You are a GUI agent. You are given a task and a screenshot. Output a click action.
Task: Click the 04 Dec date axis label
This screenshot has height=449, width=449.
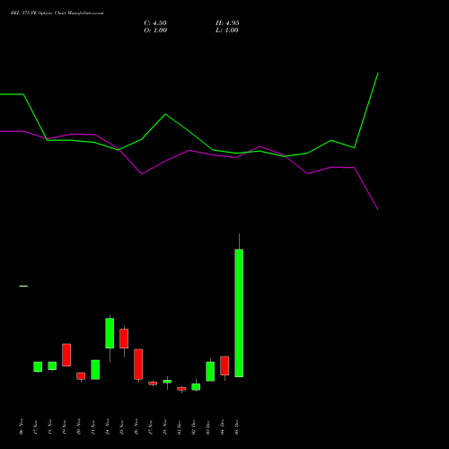[223, 427]
